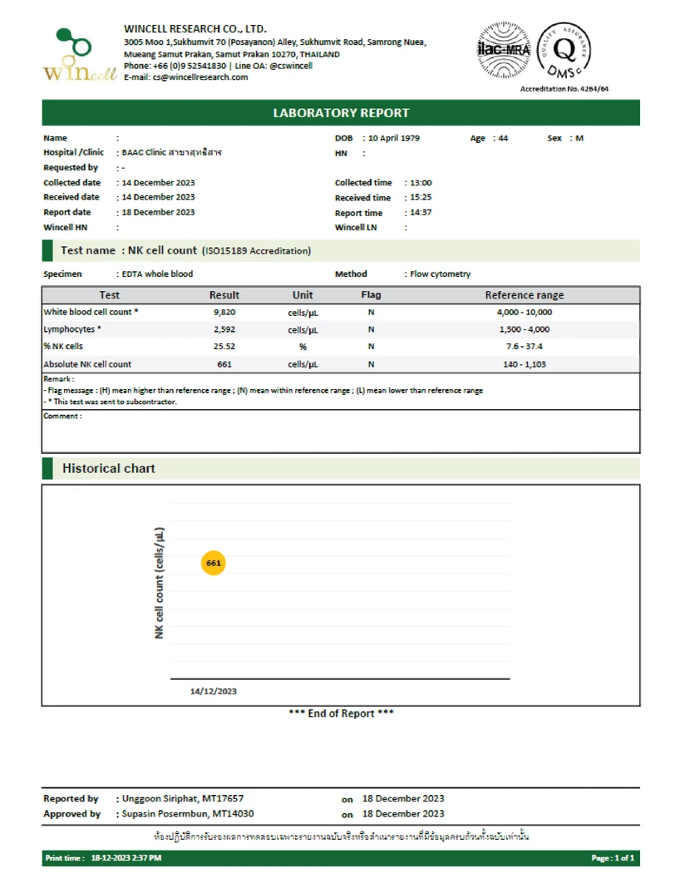Click inside the empty Comment box
Screen dimensions: 685x878
coord(341,434)
